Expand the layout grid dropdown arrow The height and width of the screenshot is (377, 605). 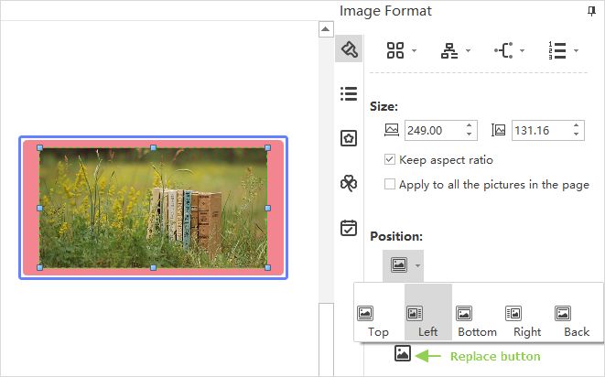[x=415, y=50]
